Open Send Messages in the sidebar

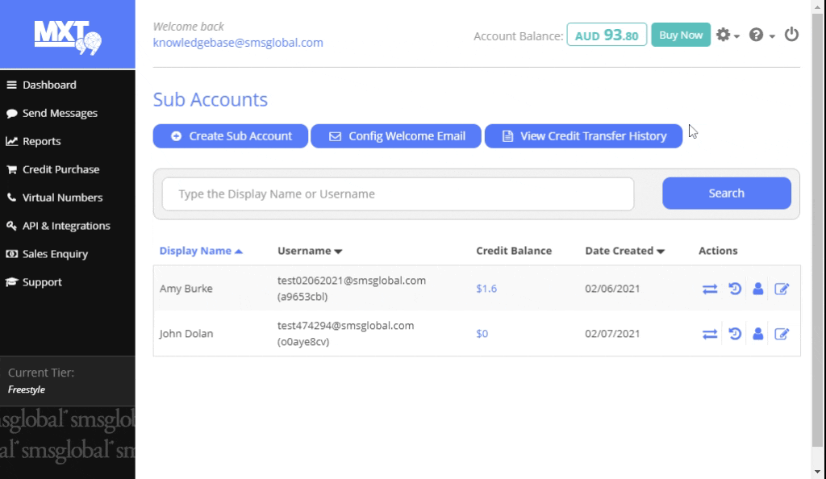[x=60, y=113]
